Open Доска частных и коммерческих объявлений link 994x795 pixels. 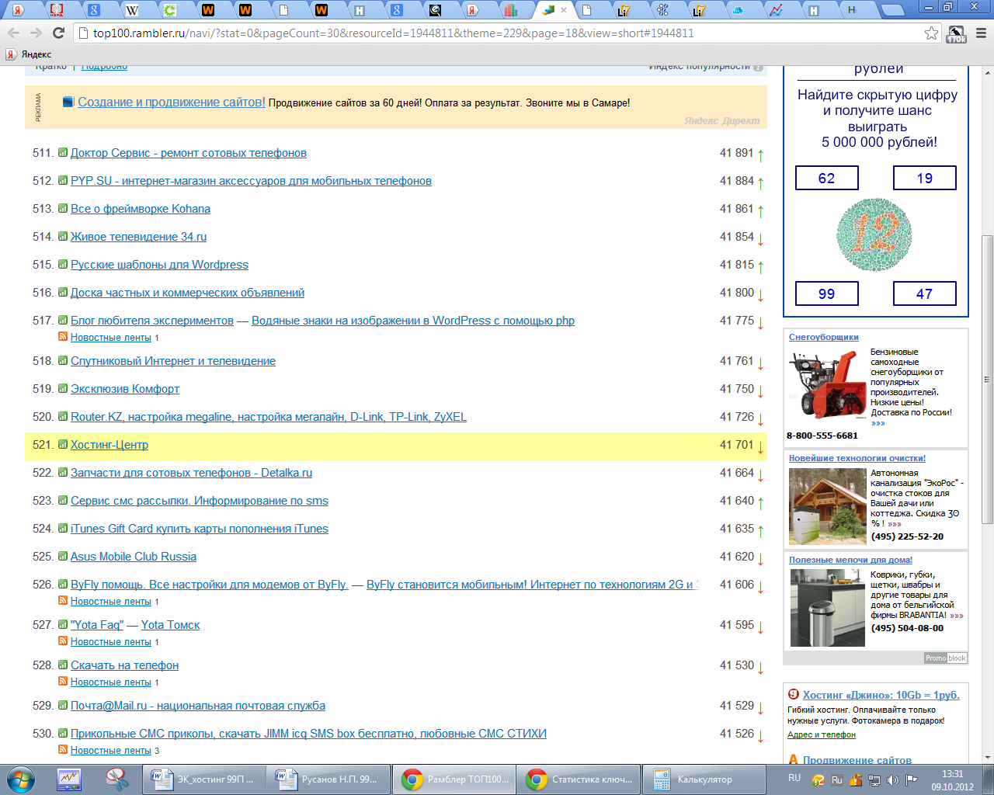tap(187, 293)
